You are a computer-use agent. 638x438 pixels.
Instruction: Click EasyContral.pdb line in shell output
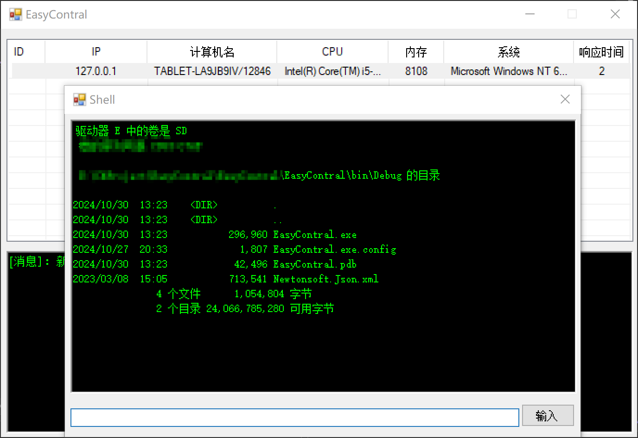click(215, 264)
